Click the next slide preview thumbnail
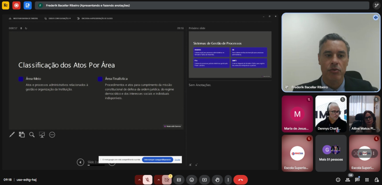The image size is (382, 185). point(230,55)
